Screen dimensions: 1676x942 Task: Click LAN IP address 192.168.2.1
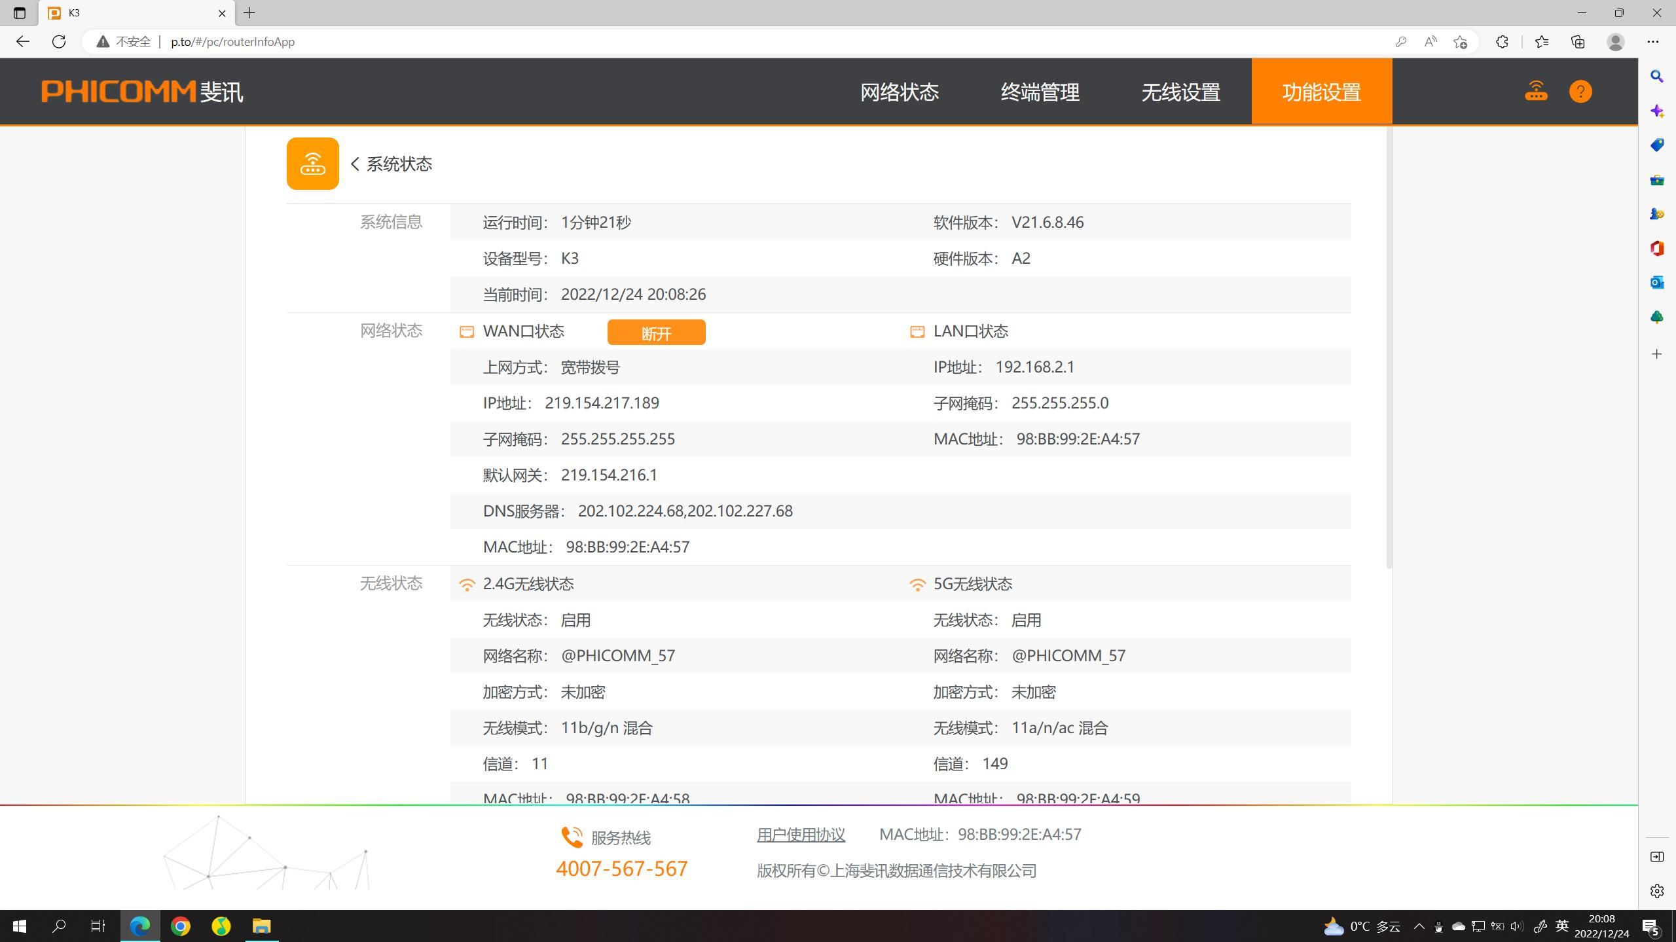1034,367
